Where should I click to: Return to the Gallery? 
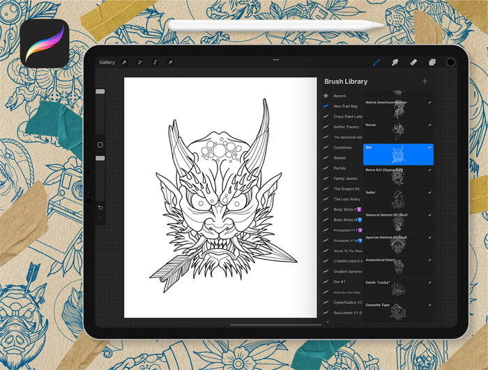click(107, 62)
